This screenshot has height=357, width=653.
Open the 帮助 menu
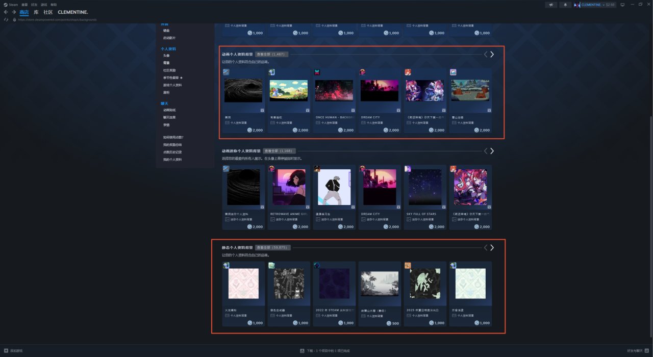point(54,5)
